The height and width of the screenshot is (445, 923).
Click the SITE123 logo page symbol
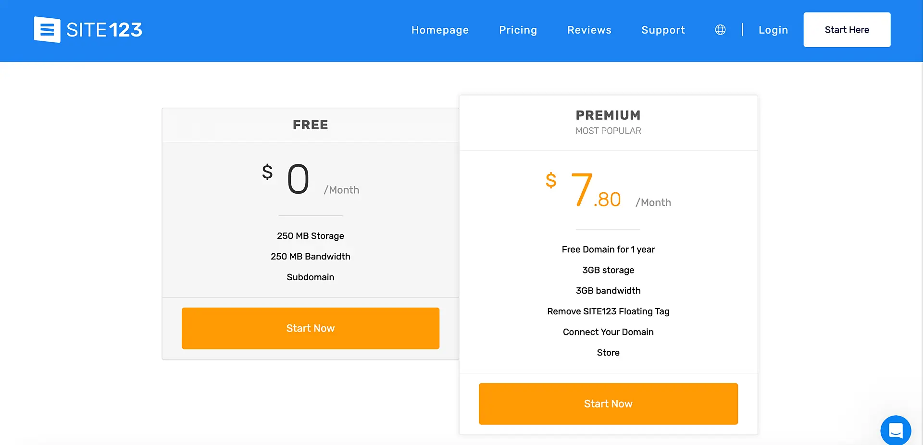[47, 29]
